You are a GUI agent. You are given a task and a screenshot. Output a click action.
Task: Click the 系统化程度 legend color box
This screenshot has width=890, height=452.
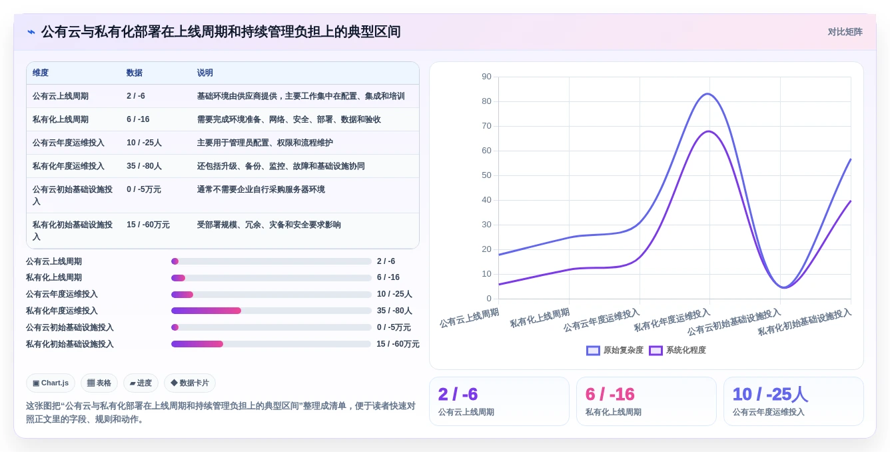click(656, 350)
